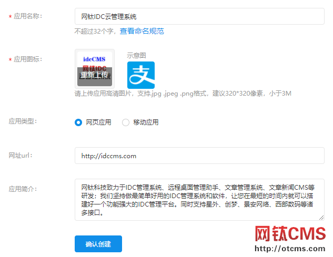Grab the textarea resize handle corner
Image resolution: width=333 pixels, height=257 pixels.
click(321, 218)
